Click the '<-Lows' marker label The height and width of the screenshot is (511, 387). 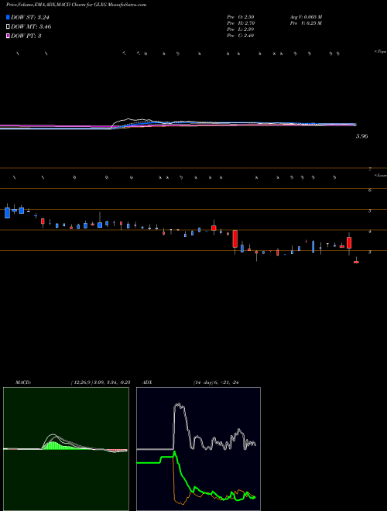(381, 175)
